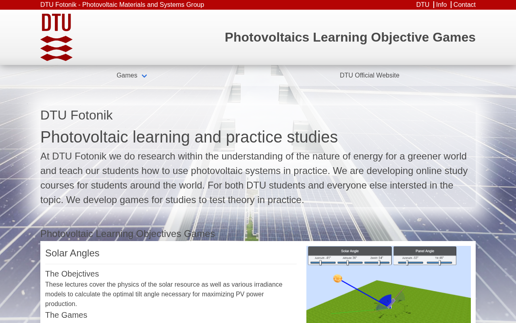The width and height of the screenshot is (516, 323).
Task: Click the DTU Fotonik group header text
Action: [122, 5]
